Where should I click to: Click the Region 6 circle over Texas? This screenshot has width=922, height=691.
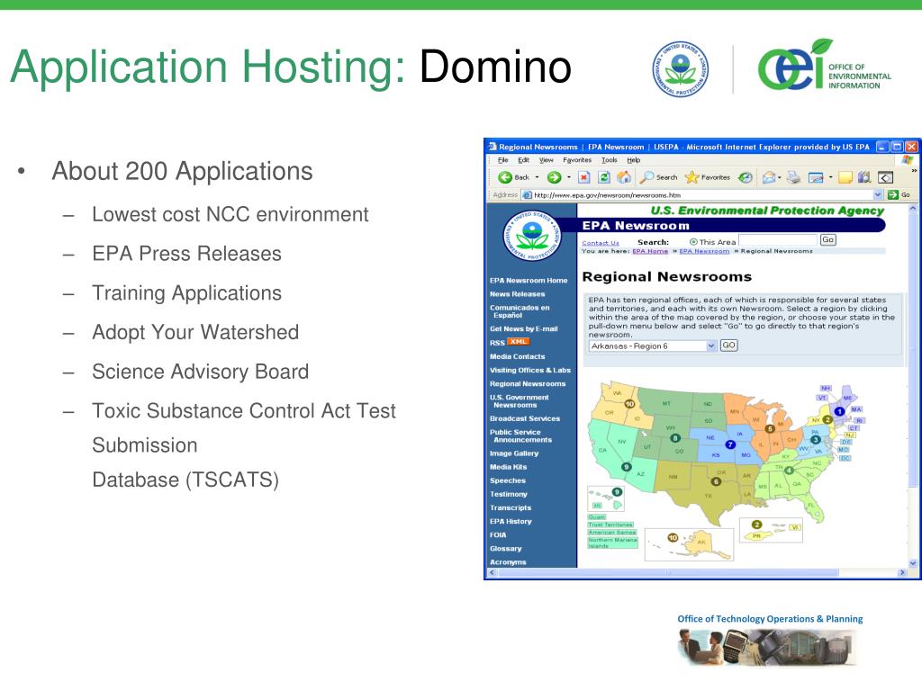[x=716, y=482]
